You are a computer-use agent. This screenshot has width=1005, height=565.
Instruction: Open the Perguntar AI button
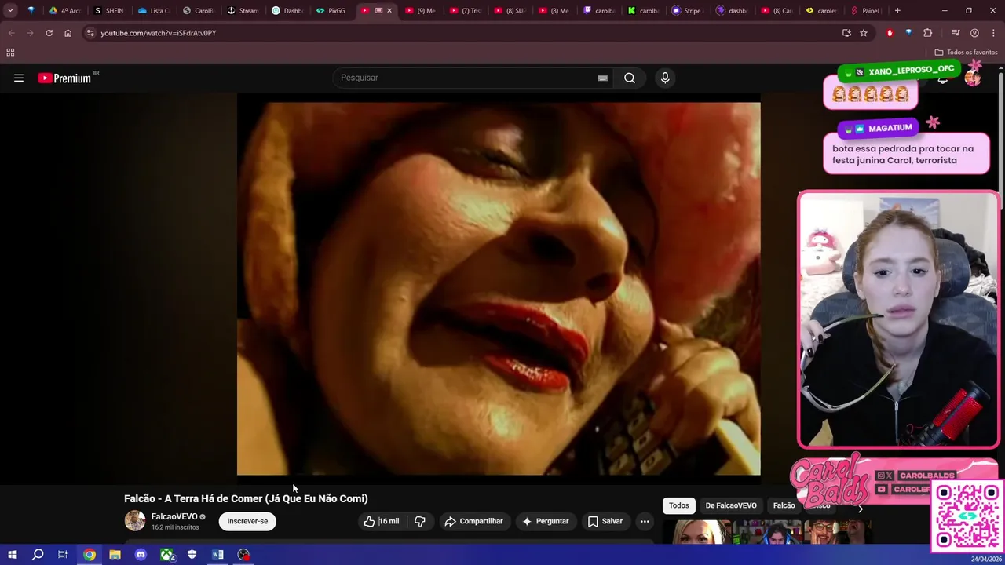(x=545, y=521)
